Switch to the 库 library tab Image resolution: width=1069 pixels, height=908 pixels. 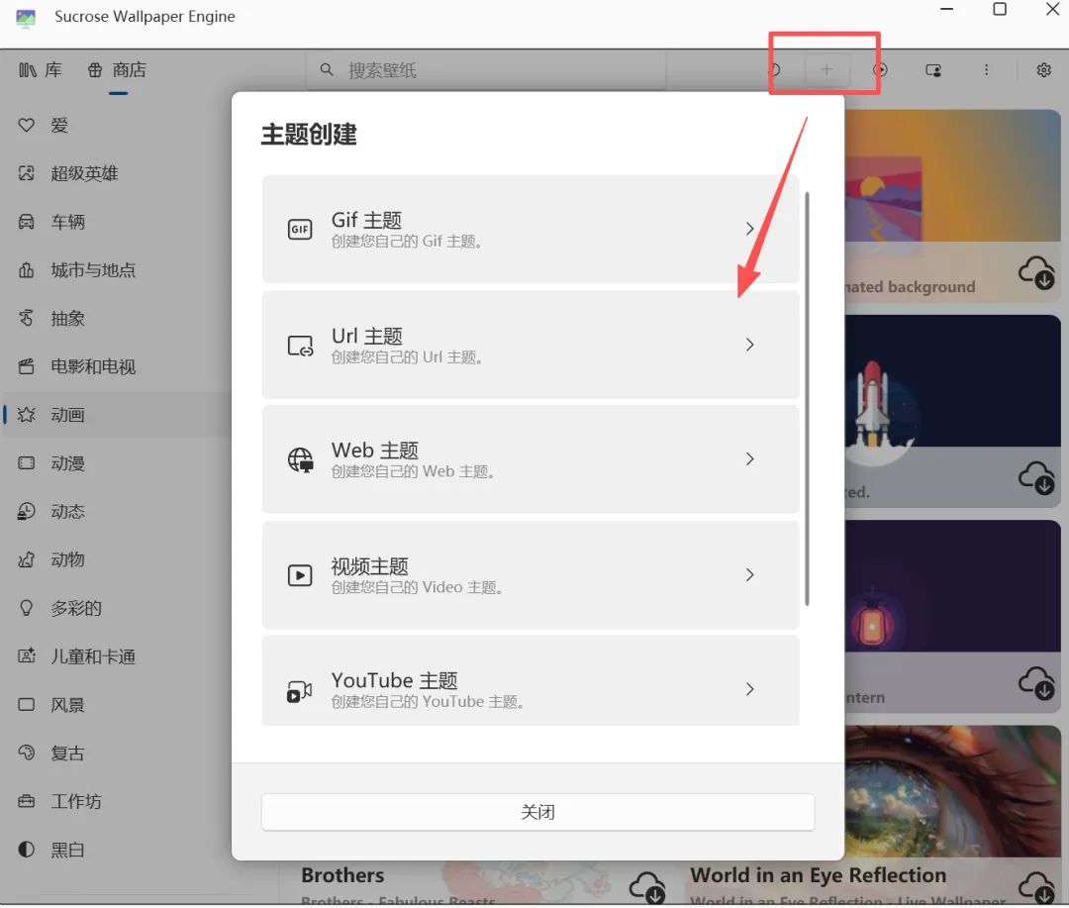tap(41, 70)
